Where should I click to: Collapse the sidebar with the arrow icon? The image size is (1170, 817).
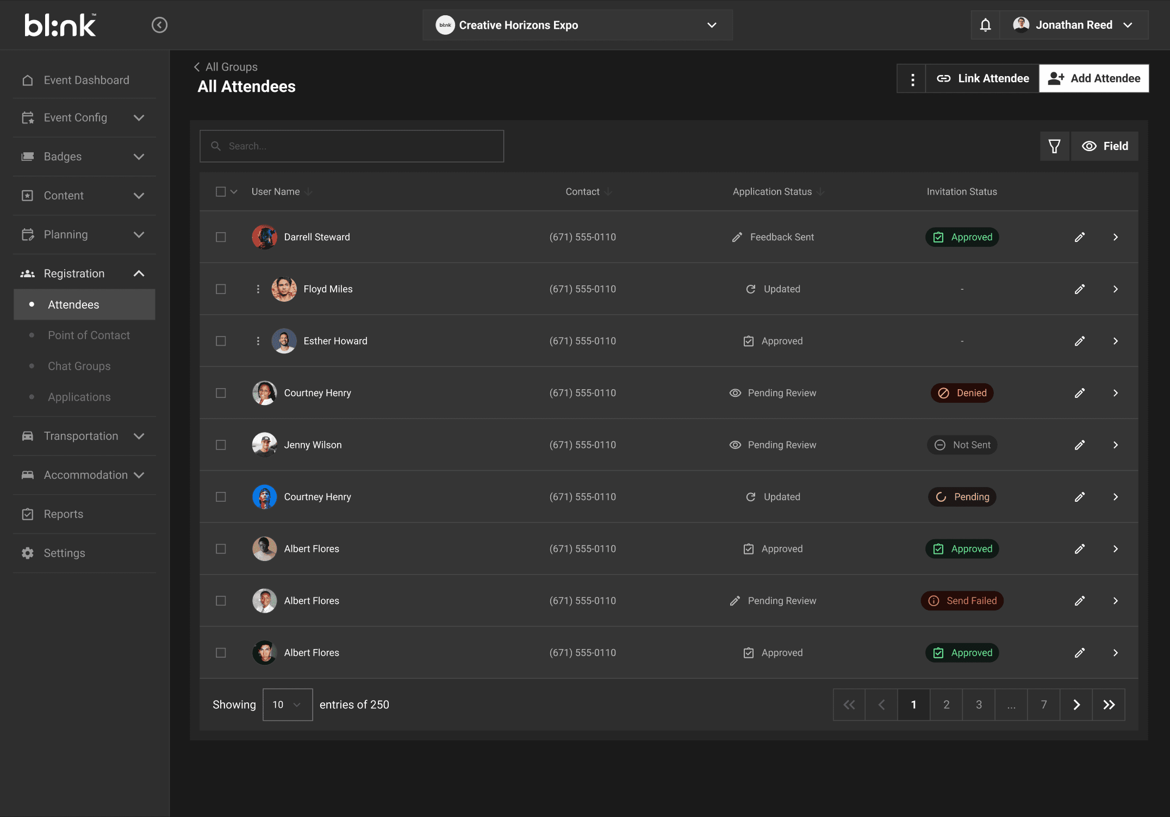159,25
